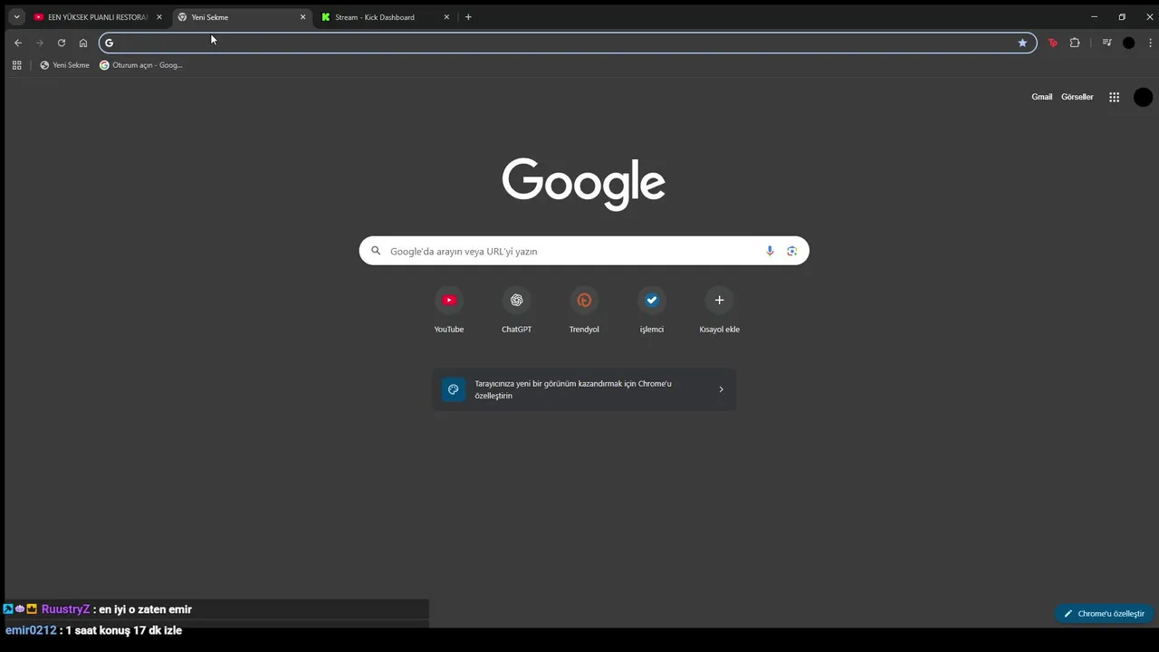Open the ChatGPT shortcut
The height and width of the screenshot is (652, 1159).
pyautogui.click(x=516, y=310)
